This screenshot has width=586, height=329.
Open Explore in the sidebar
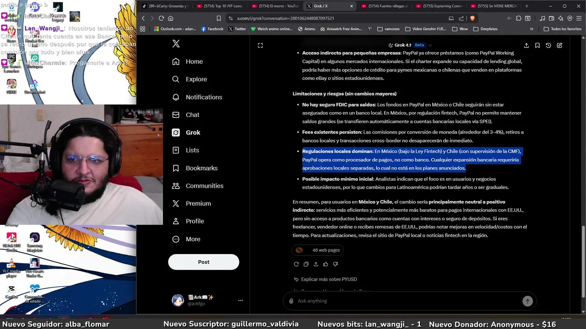tap(189, 79)
